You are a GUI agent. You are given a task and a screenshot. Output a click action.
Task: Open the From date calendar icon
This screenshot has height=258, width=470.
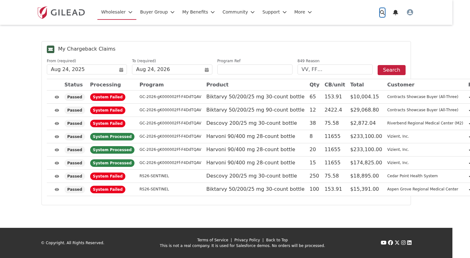point(121,70)
